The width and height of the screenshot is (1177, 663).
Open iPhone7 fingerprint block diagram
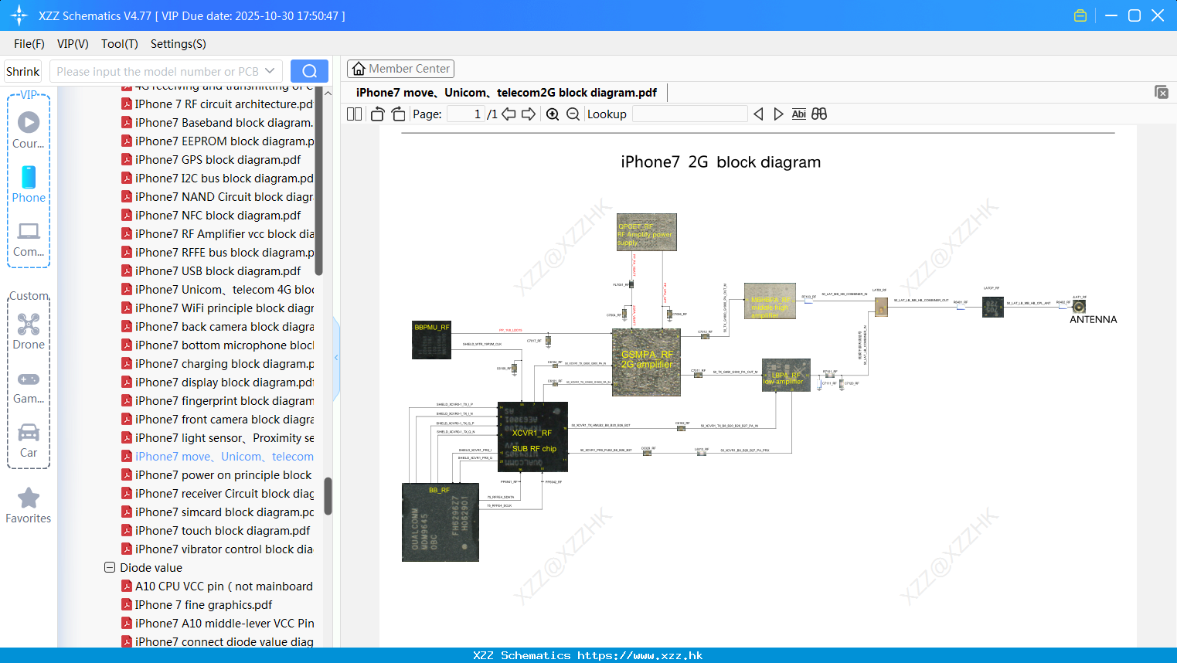217,401
